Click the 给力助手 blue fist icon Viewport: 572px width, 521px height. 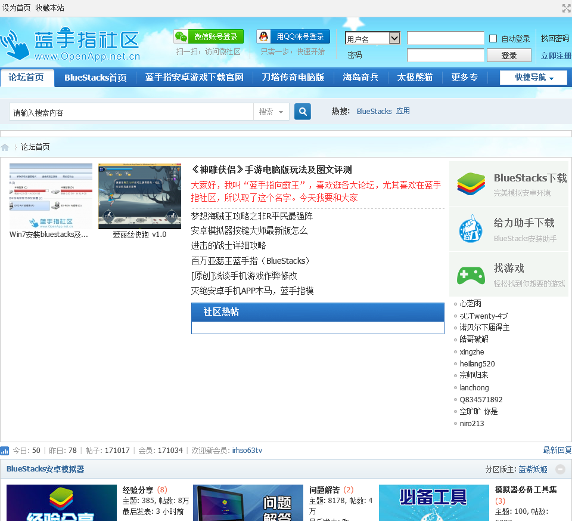tap(471, 229)
